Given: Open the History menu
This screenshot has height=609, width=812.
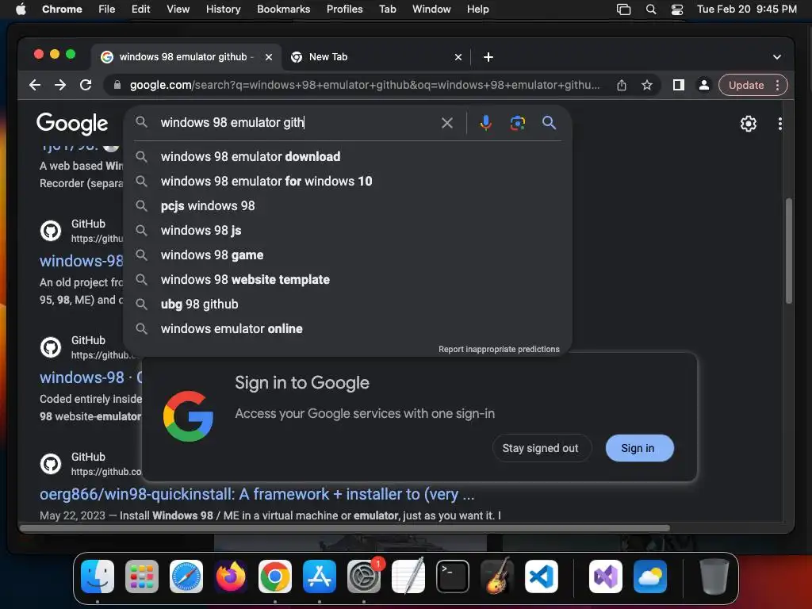Looking at the screenshot, I should coord(223,10).
